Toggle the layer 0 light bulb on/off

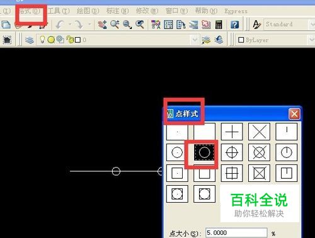[x=42, y=40]
